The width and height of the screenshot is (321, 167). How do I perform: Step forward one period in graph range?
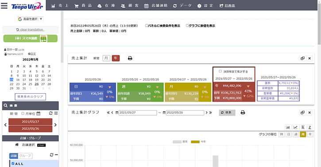207,113
